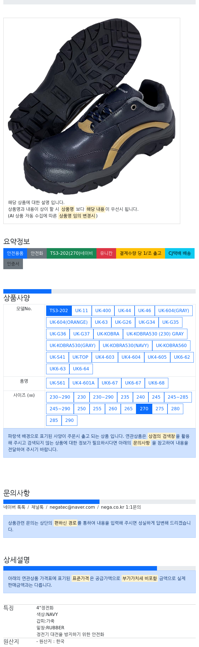199x647 pixels.
Task: Open 네이버 톡톡 inquiry link
Action: click(x=14, y=507)
